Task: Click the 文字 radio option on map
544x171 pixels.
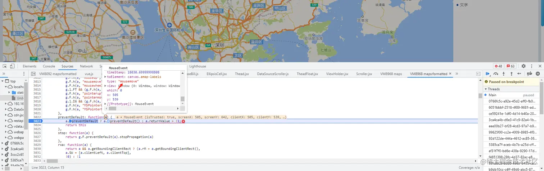Action: click(x=457, y=5)
